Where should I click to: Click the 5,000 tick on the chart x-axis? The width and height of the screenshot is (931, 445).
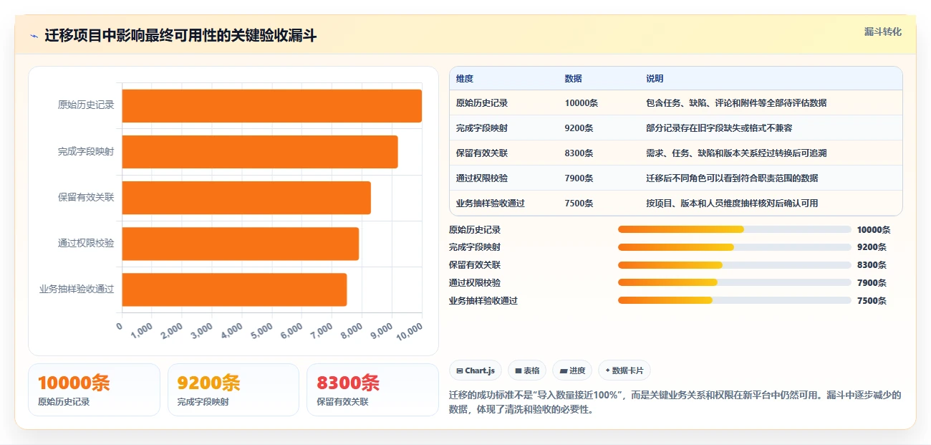[261, 331]
